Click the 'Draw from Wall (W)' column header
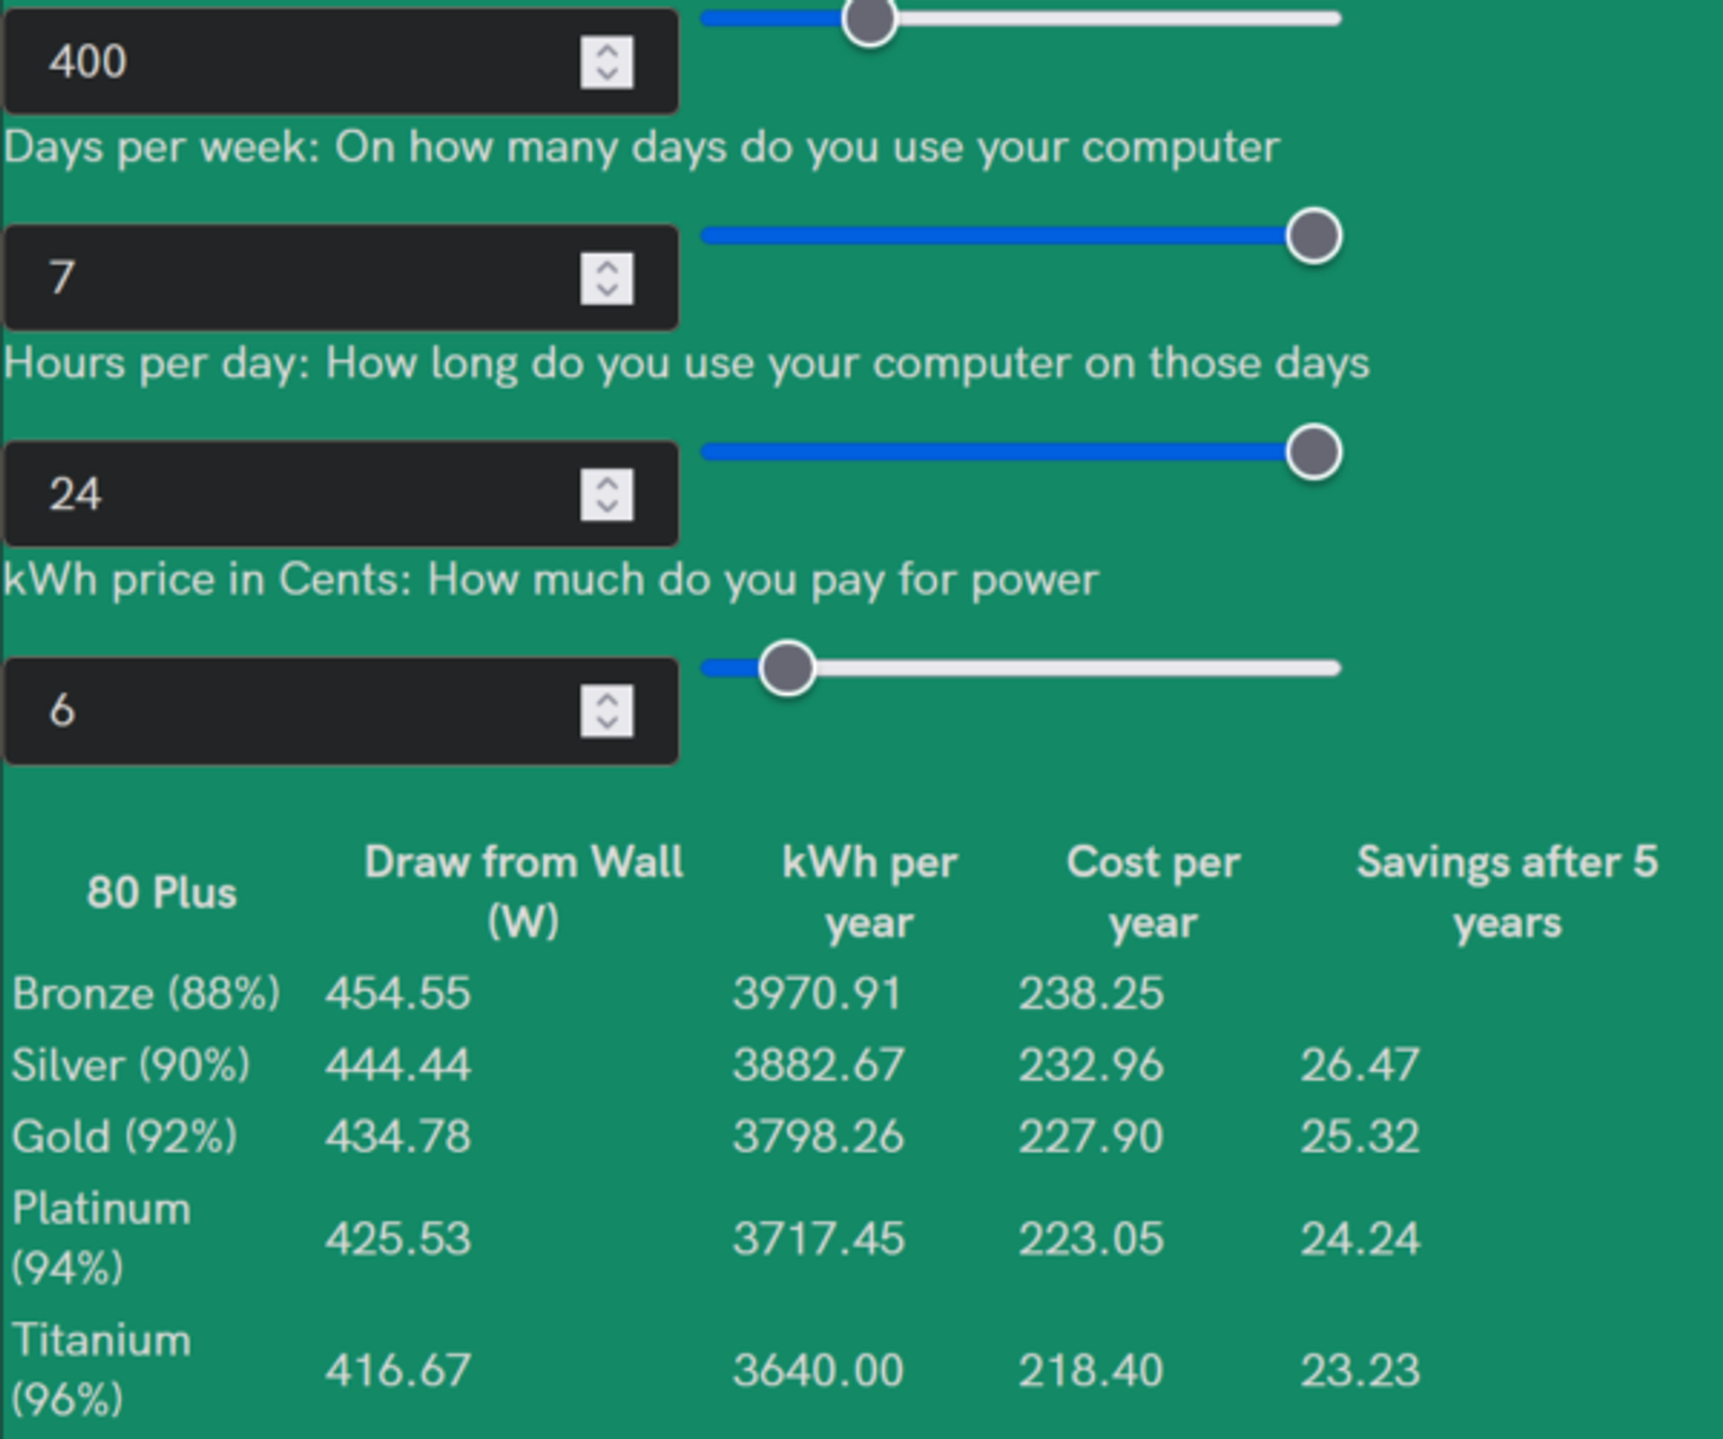The width and height of the screenshot is (1723, 1439). 523,892
